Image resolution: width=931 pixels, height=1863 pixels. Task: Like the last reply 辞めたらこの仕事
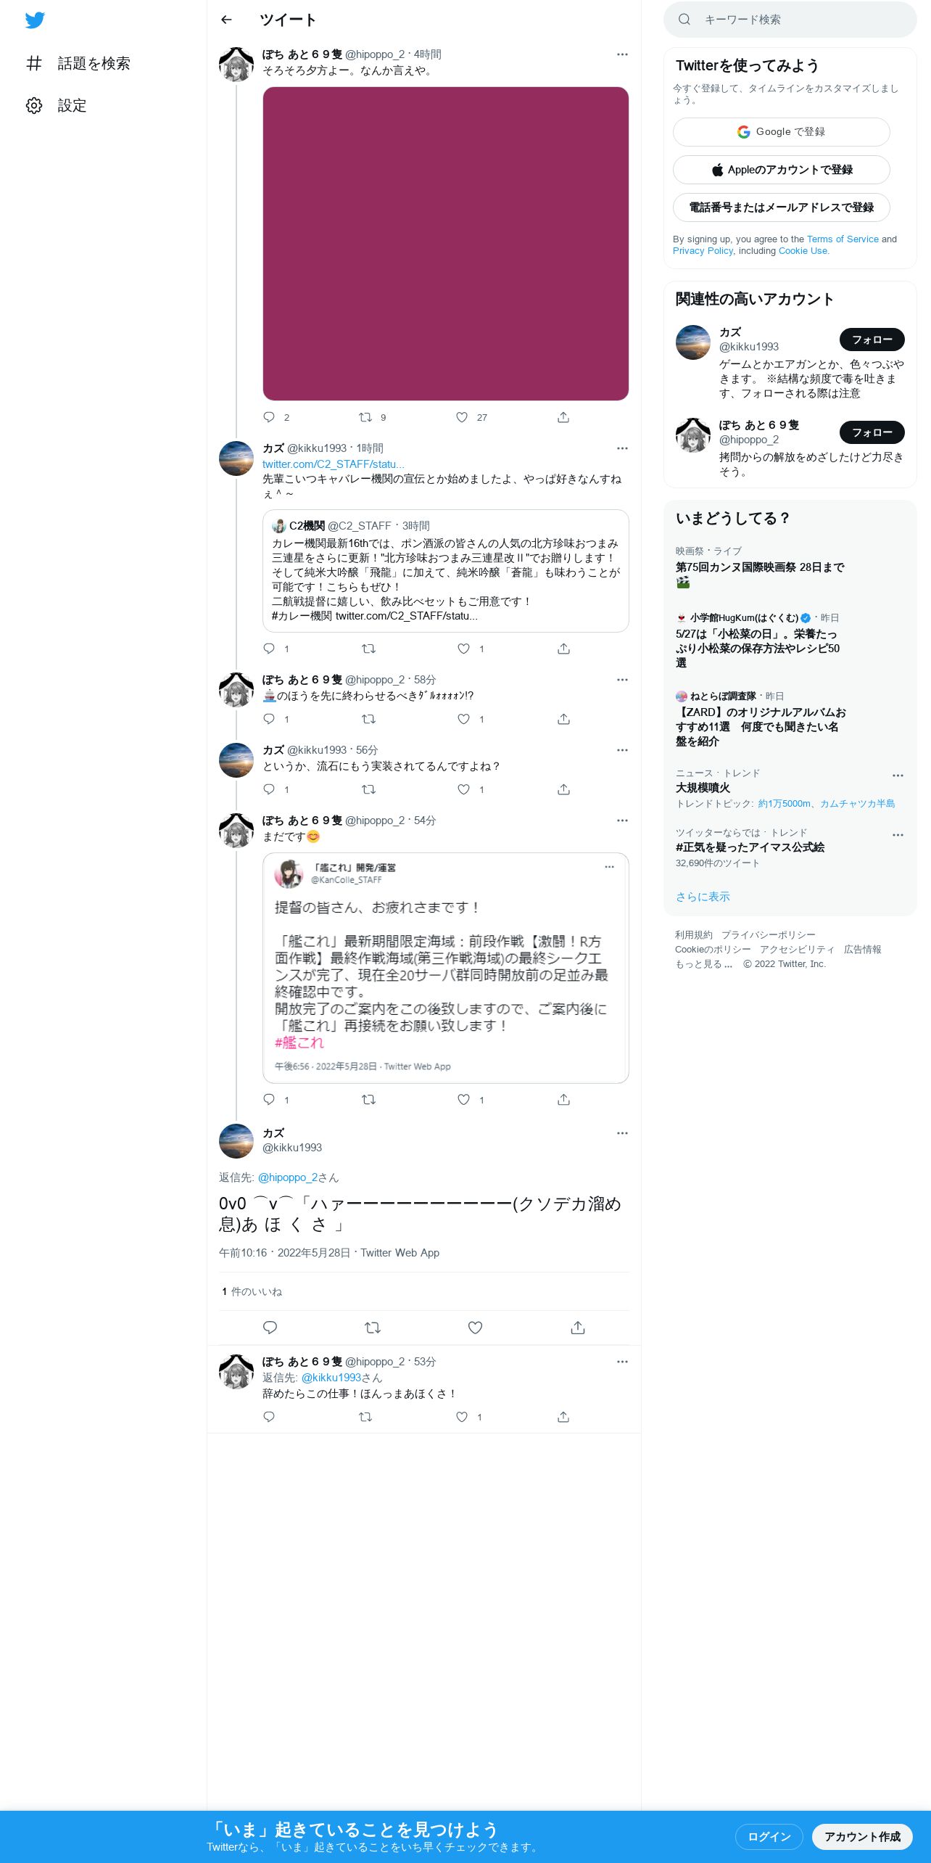(462, 1417)
